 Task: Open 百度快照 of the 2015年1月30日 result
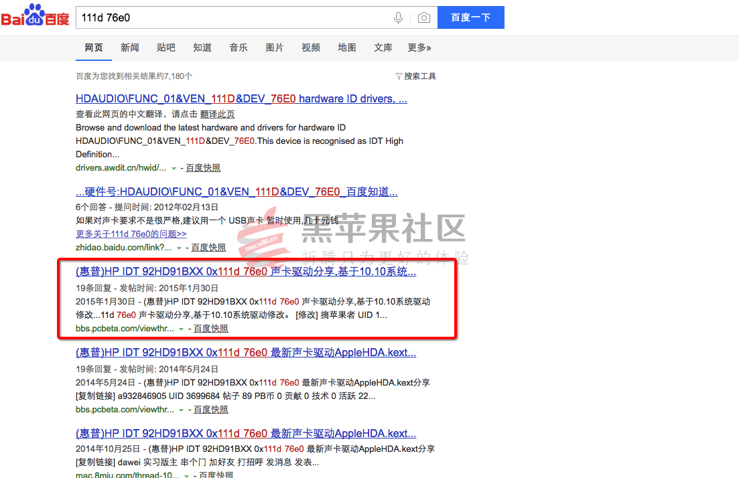point(210,328)
